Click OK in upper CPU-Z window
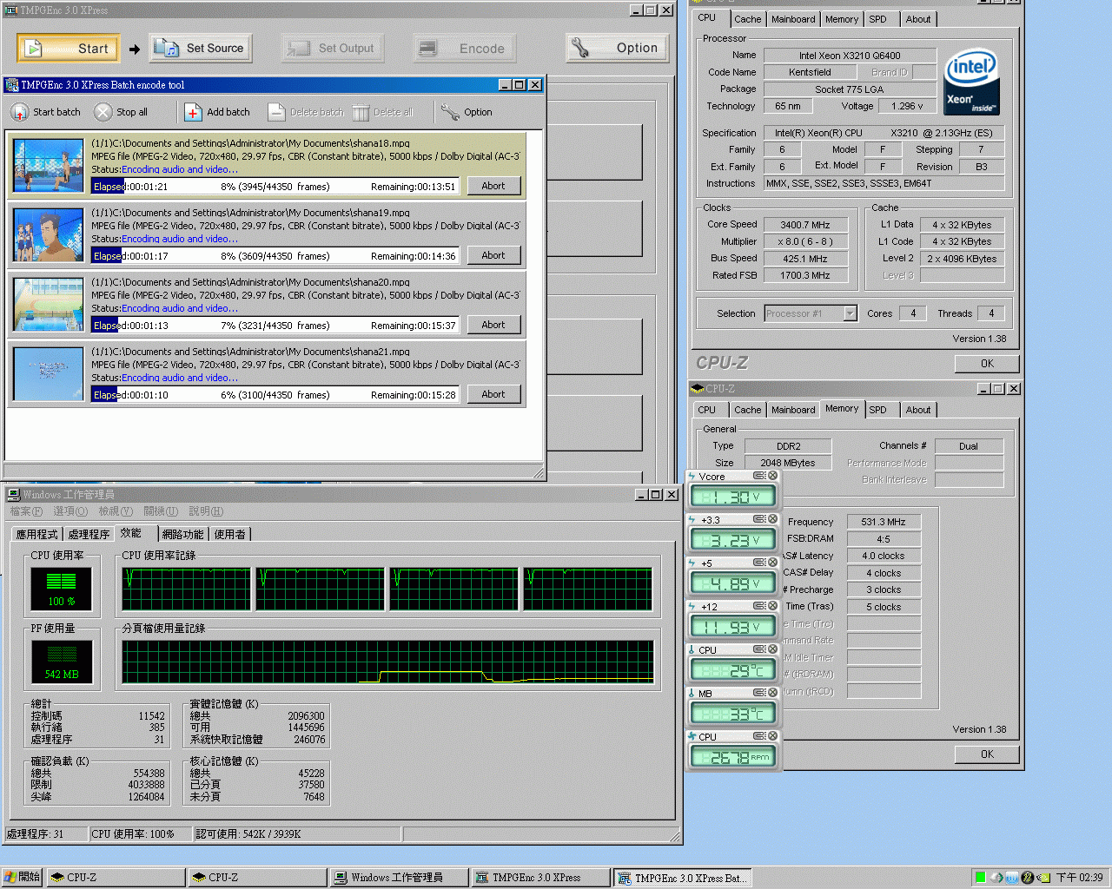 (x=987, y=364)
